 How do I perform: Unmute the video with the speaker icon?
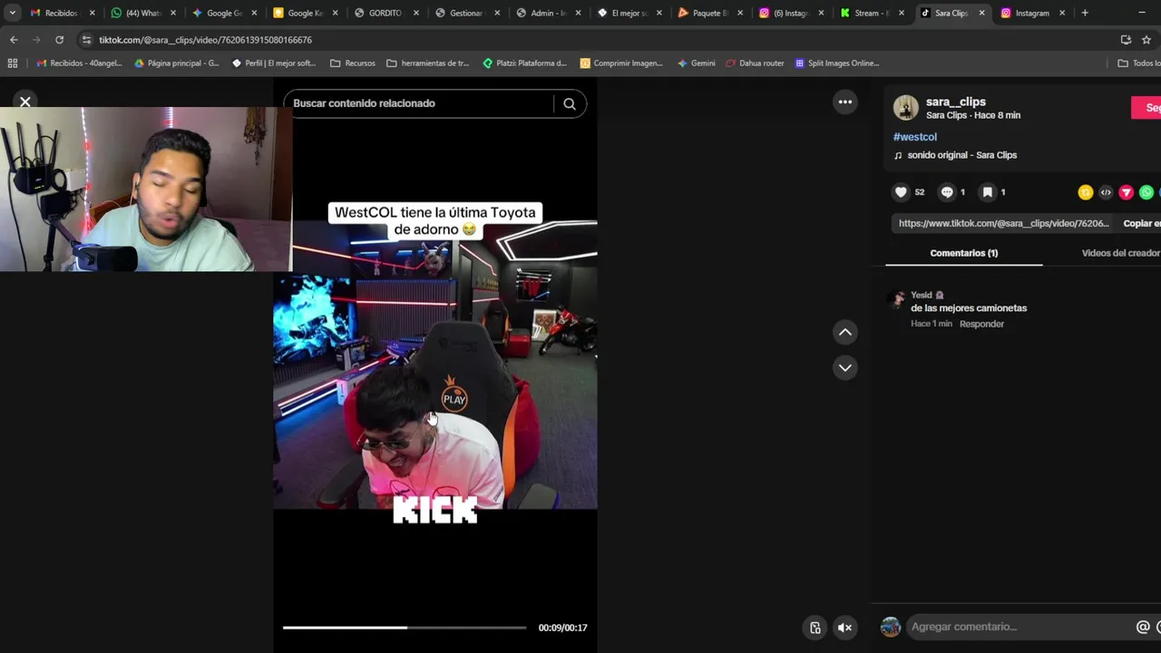pos(844,628)
